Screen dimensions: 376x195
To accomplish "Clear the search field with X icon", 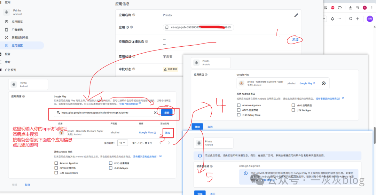I will pyautogui.click(x=155, y=112).
